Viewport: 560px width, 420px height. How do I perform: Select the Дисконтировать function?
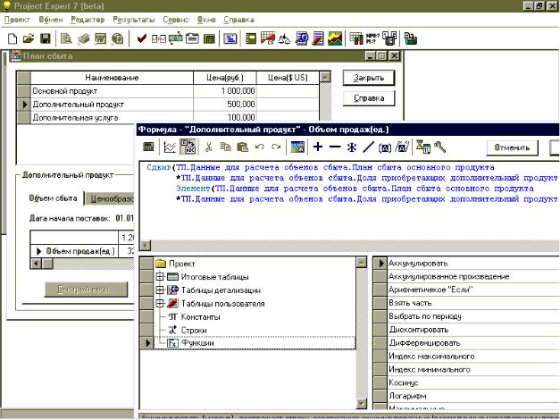point(473,330)
